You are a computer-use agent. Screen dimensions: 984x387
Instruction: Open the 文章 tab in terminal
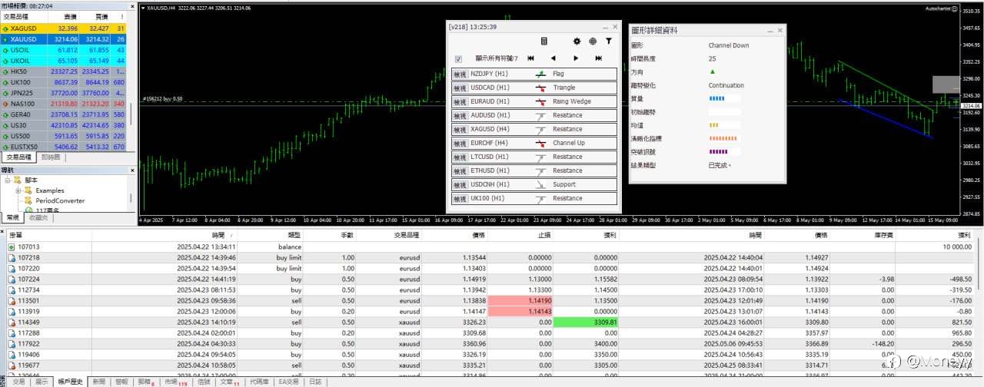coord(230,382)
